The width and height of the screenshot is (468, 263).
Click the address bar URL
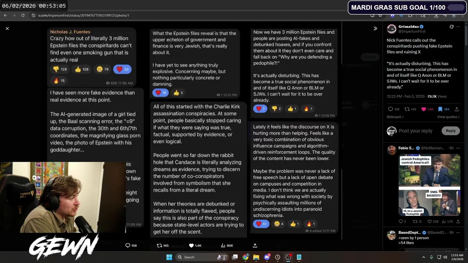coord(84,15)
